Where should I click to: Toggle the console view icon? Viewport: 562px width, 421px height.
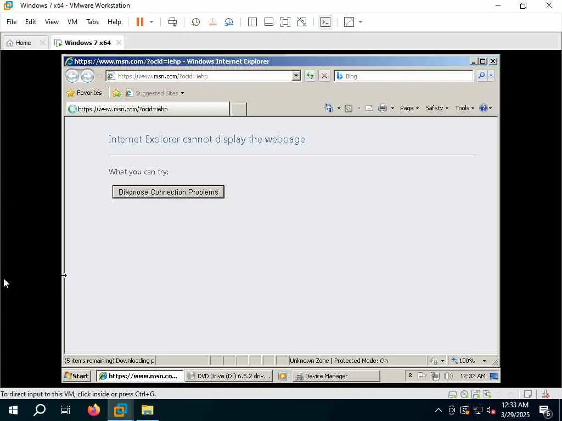[x=325, y=22]
